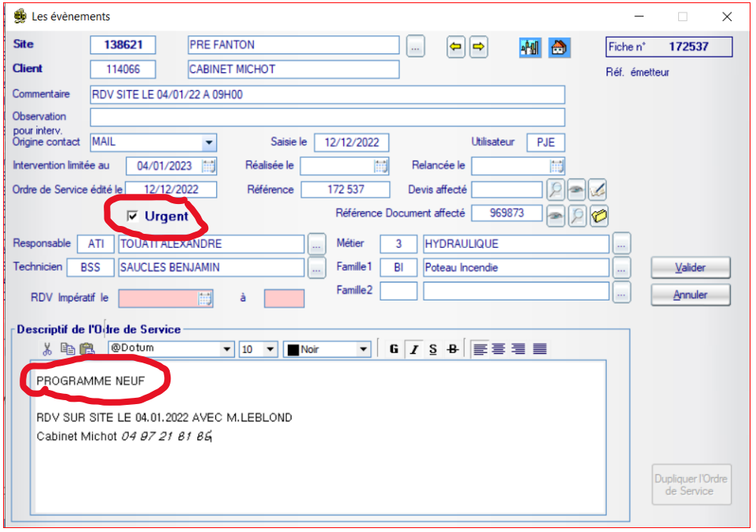
Task: Toggle bold G formatting button
Action: pyautogui.click(x=394, y=349)
